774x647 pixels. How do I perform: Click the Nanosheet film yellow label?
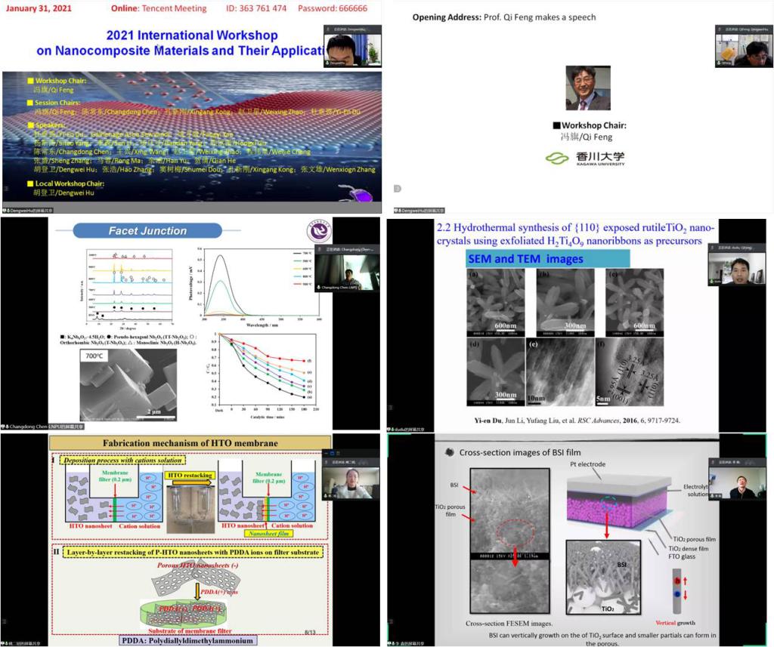click(x=268, y=533)
